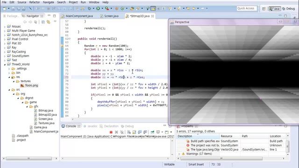Switch to the Java perspective button
299x168 pixels.
pos(275,9)
